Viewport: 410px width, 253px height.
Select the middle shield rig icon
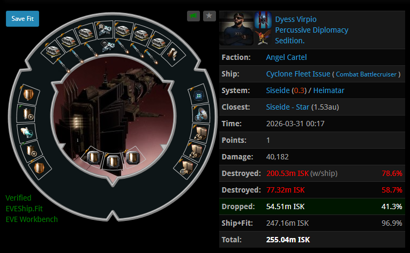pos(113,162)
